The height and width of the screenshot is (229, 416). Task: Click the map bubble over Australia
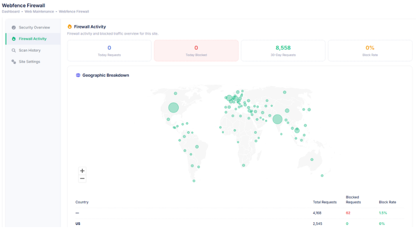(x=312, y=159)
